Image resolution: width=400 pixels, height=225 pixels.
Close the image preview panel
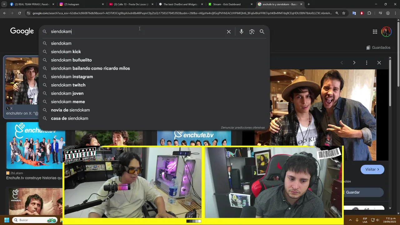point(379,63)
